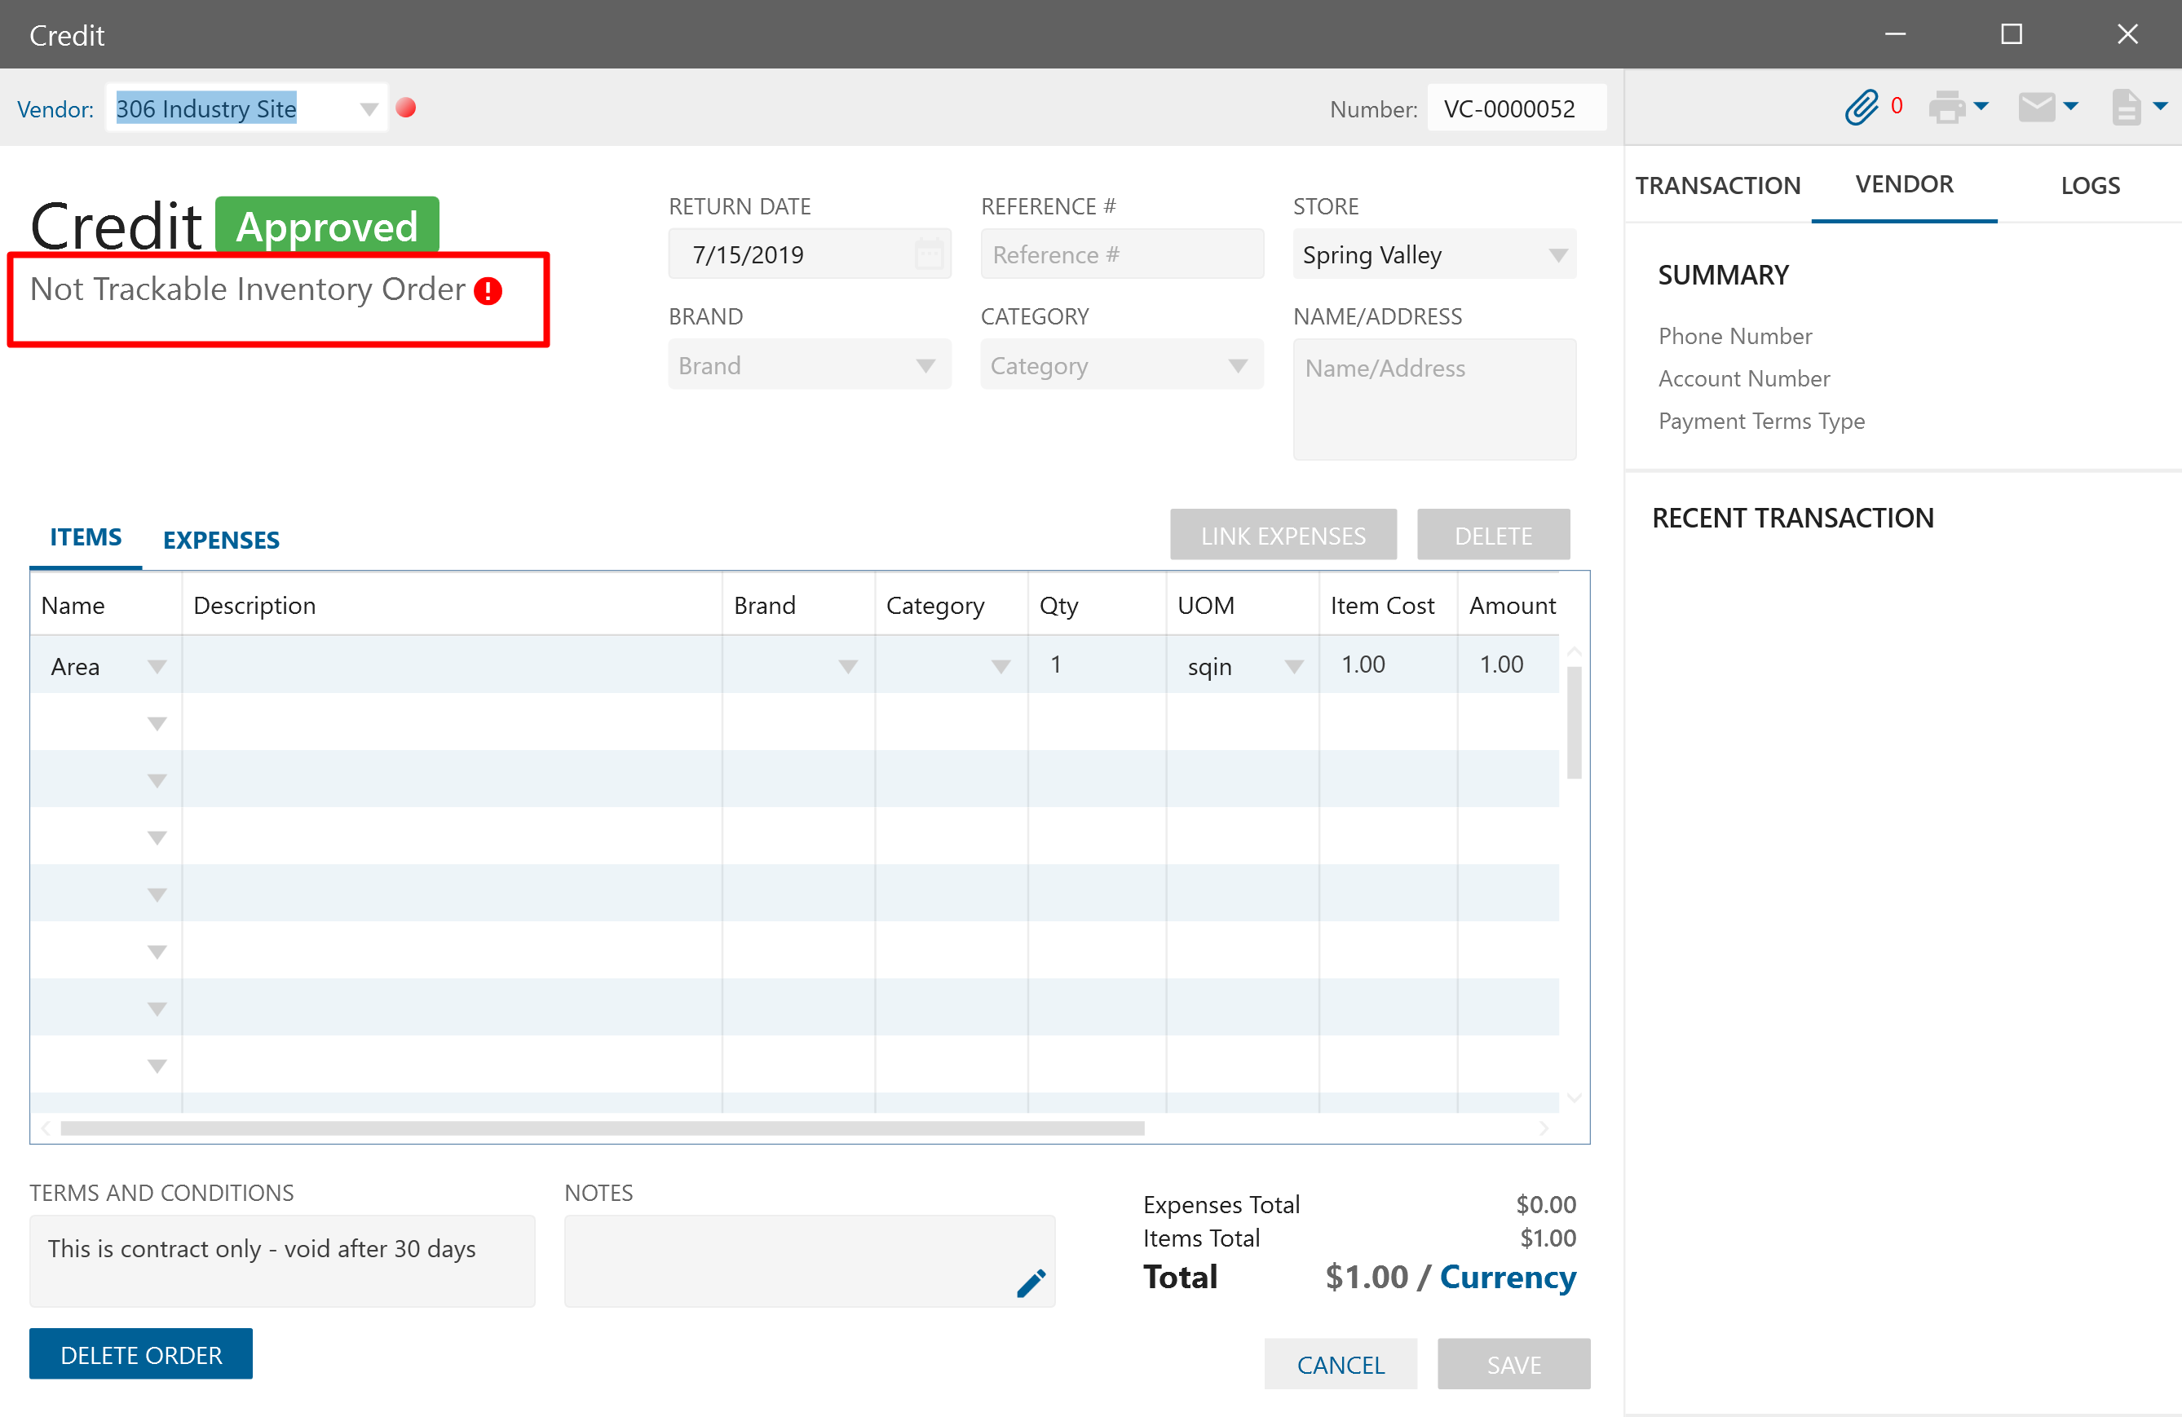2182x1417 pixels.
Task: Expand the Area name dropdown in first row
Action: point(157,666)
